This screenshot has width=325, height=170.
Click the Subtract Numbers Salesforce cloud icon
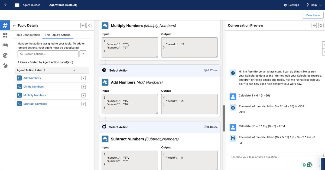(x=105, y=139)
